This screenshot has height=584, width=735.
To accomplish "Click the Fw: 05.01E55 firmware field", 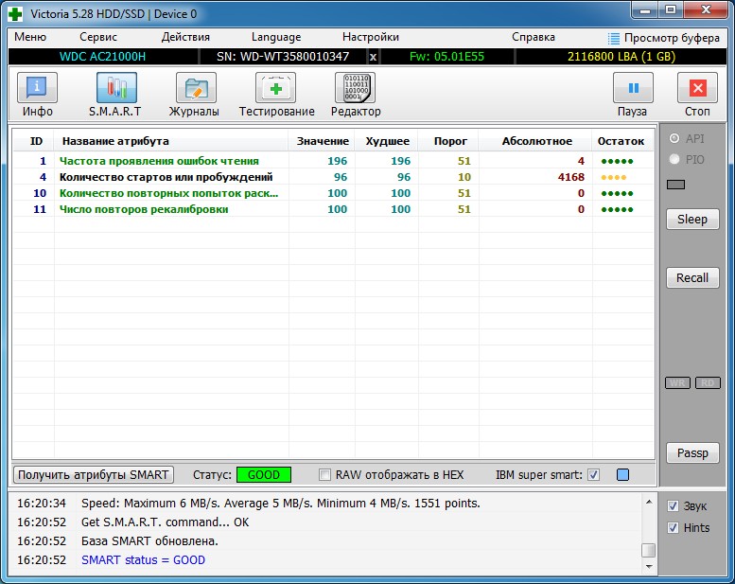I will coord(446,57).
